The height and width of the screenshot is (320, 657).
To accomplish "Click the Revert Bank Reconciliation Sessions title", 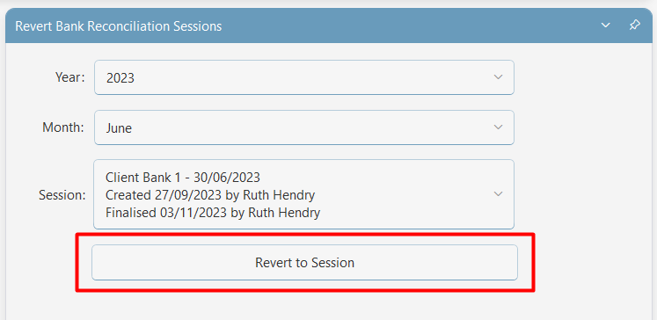I will point(119,26).
